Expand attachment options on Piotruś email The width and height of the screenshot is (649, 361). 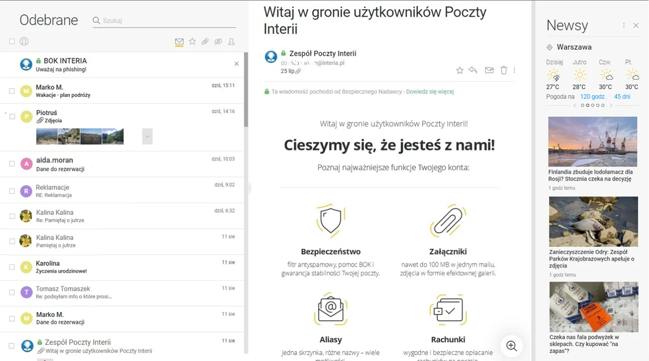147,136
